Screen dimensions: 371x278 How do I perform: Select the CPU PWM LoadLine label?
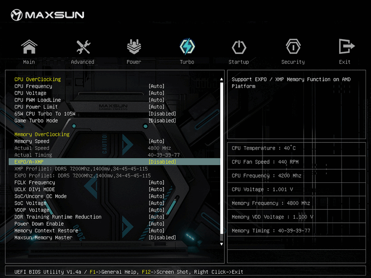[38, 100]
